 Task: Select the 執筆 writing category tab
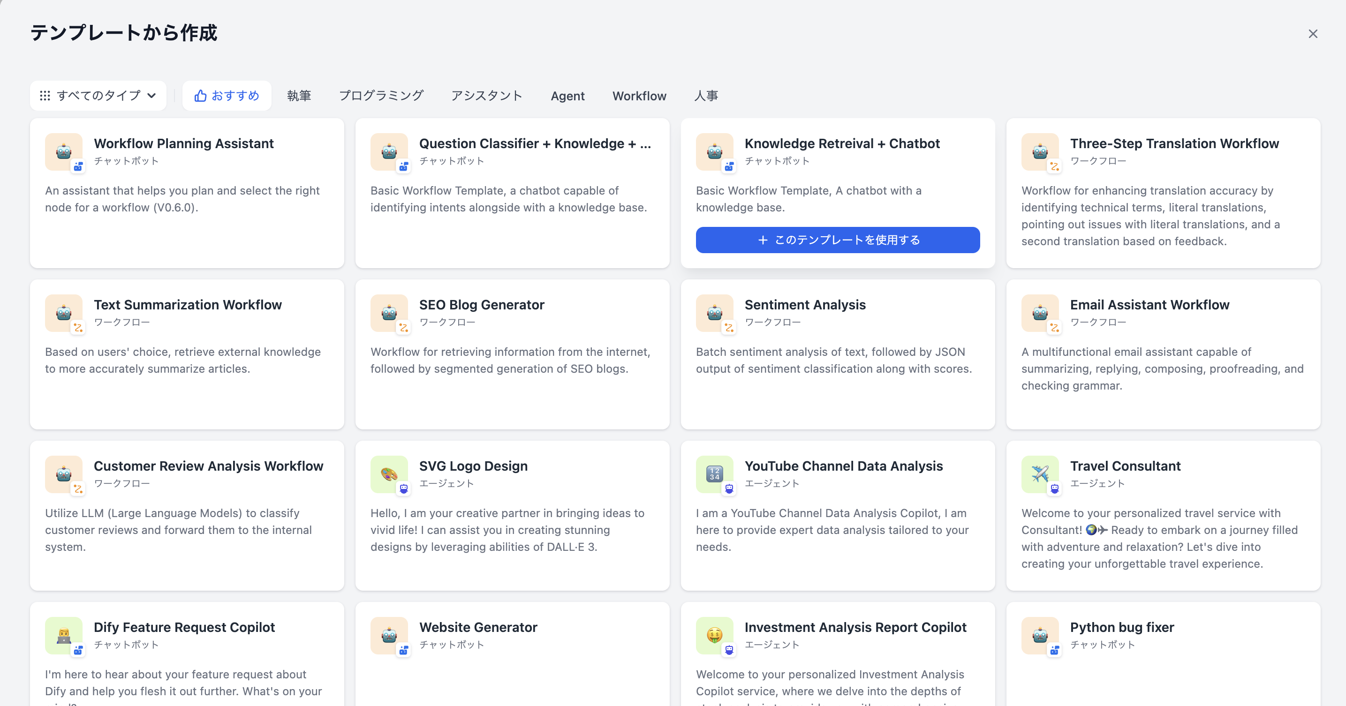[x=299, y=96]
